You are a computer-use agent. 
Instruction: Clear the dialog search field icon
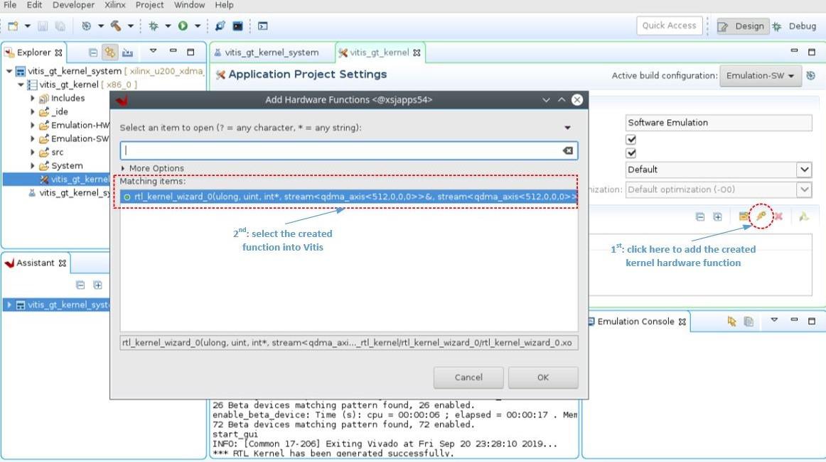pos(567,150)
